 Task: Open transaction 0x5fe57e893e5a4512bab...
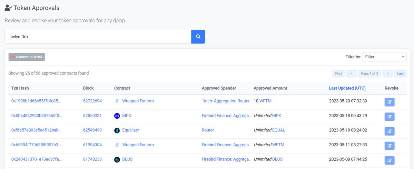click(x=36, y=130)
